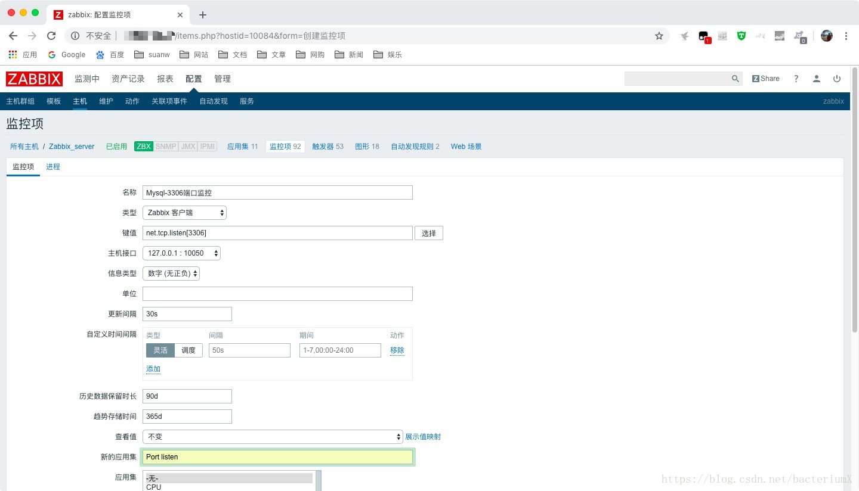859x491 pixels.
Task: Open 触发器 53 link
Action: coord(328,147)
